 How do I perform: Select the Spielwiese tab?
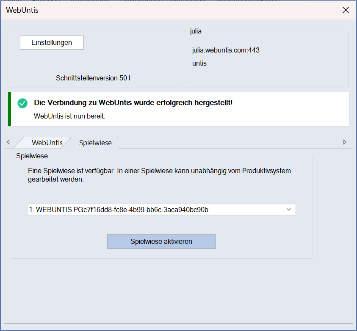[x=95, y=143]
